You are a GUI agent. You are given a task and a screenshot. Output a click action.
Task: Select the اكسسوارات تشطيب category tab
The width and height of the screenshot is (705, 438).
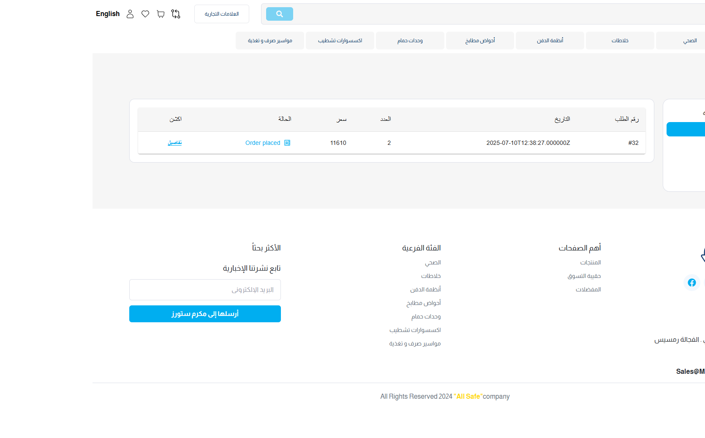click(340, 41)
